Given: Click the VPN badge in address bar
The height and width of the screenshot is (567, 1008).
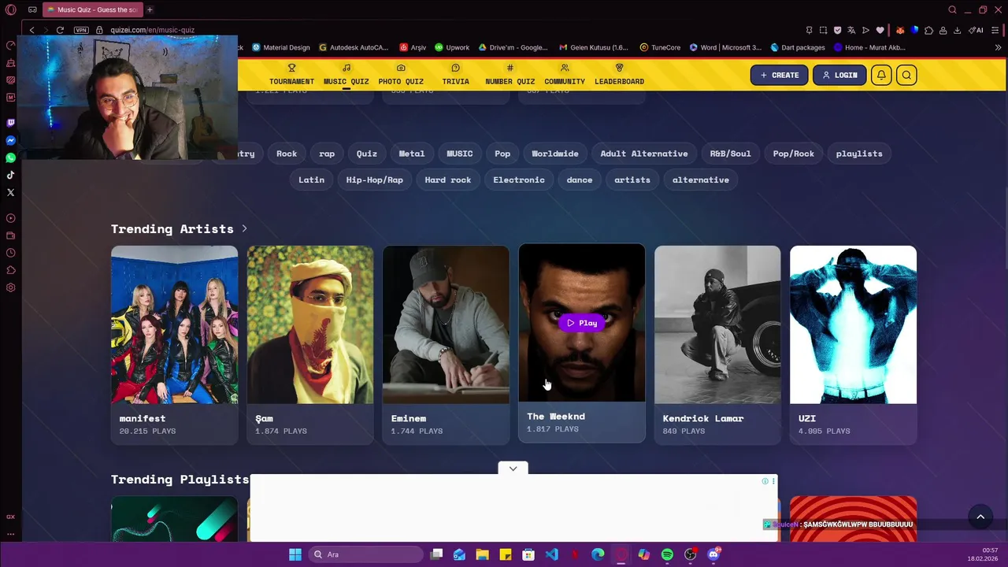Looking at the screenshot, I should pos(81,30).
